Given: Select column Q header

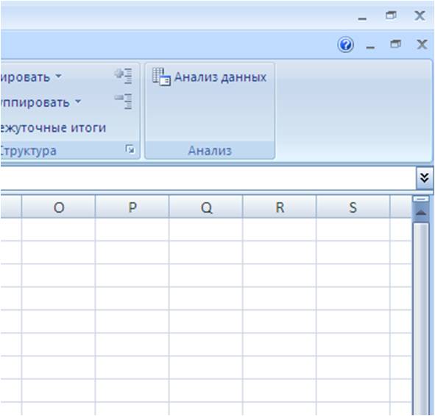Looking at the screenshot, I should 206,207.
